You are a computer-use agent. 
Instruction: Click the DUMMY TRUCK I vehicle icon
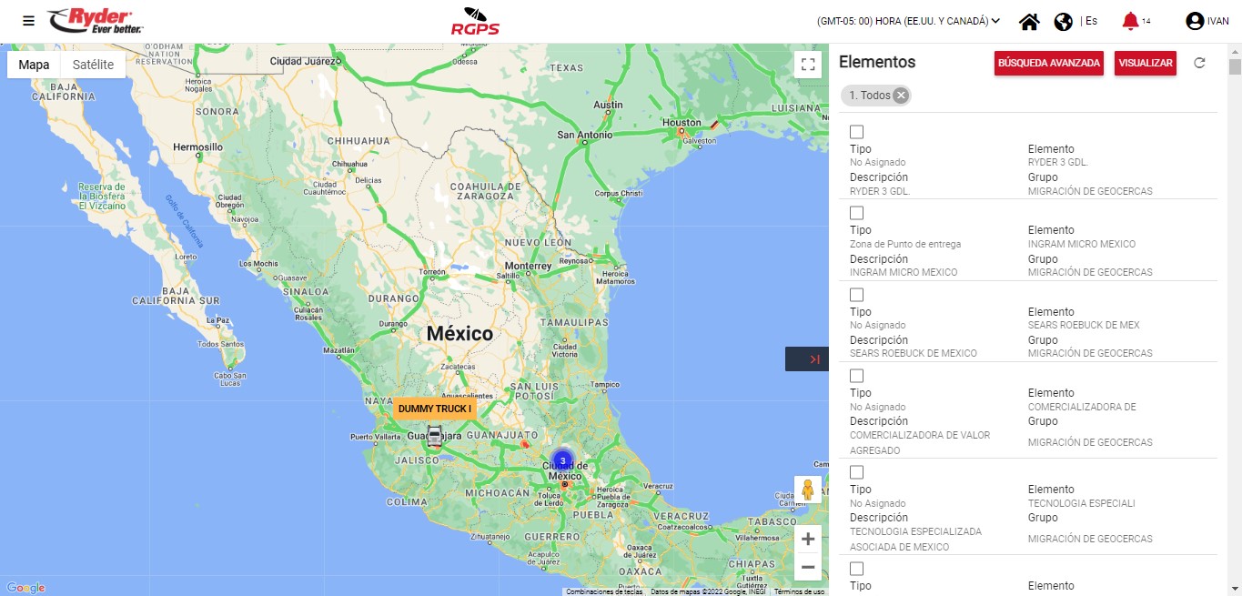(435, 436)
